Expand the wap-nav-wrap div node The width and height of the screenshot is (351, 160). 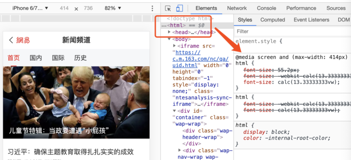pos(179,150)
